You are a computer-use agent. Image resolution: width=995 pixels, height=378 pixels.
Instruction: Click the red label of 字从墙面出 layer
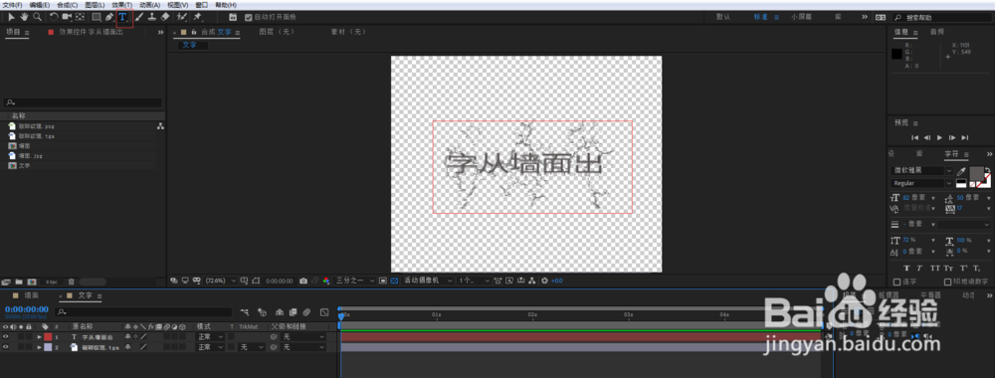tap(48, 337)
